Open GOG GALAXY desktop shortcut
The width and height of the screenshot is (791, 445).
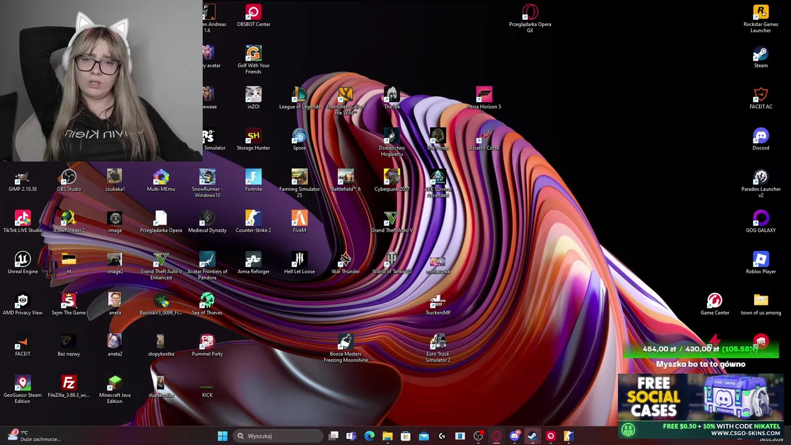pyautogui.click(x=761, y=222)
